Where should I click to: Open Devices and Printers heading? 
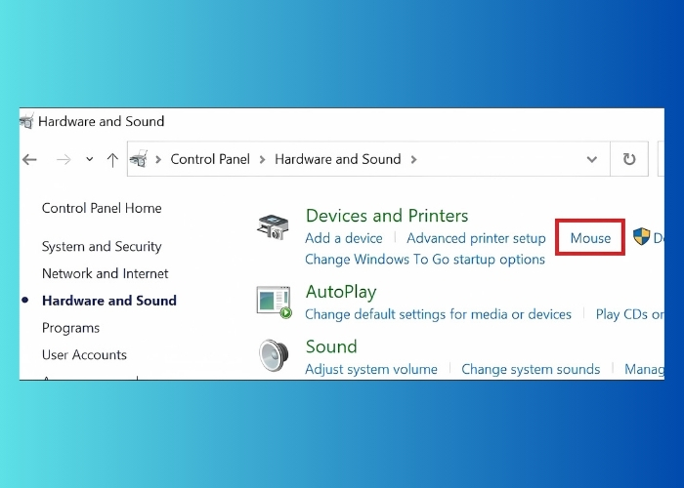point(387,216)
